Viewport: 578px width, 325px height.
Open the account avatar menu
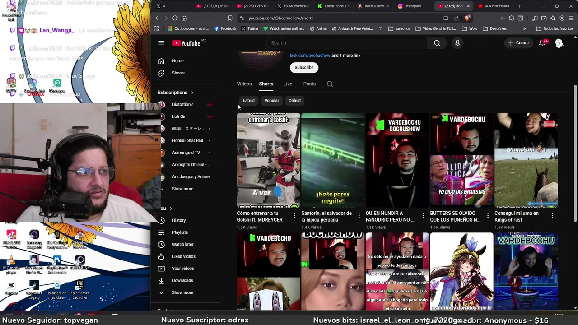[x=559, y=43]
